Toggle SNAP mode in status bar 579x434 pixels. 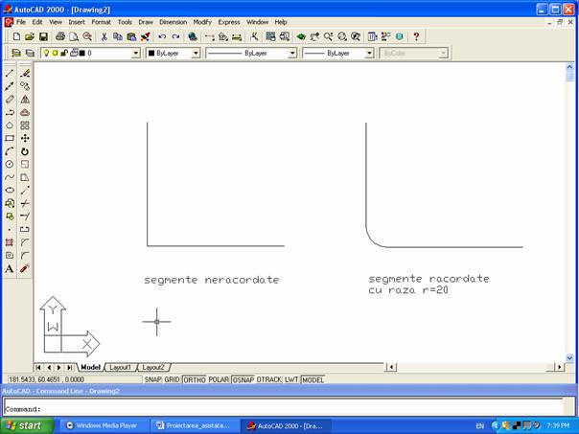[x=151, y=379]
